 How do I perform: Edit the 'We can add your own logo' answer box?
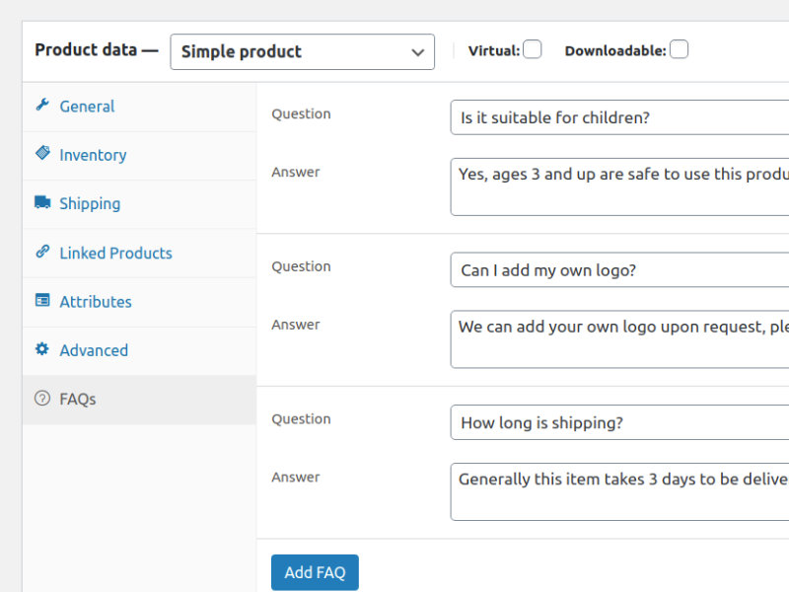(619, 339)
